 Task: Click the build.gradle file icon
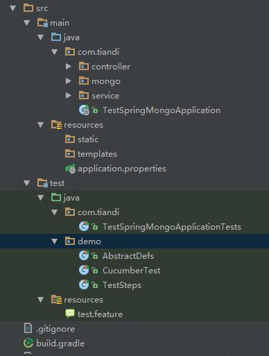28,343
